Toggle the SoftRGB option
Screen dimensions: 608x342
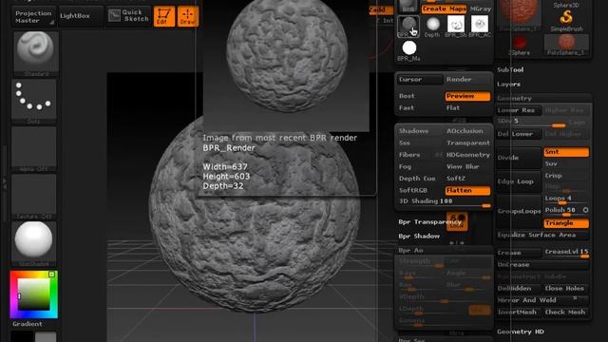pos(419,190)
